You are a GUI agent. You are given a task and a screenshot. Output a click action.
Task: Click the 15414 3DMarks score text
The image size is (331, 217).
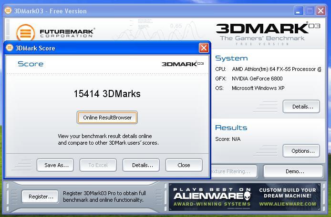click(107, 94)
